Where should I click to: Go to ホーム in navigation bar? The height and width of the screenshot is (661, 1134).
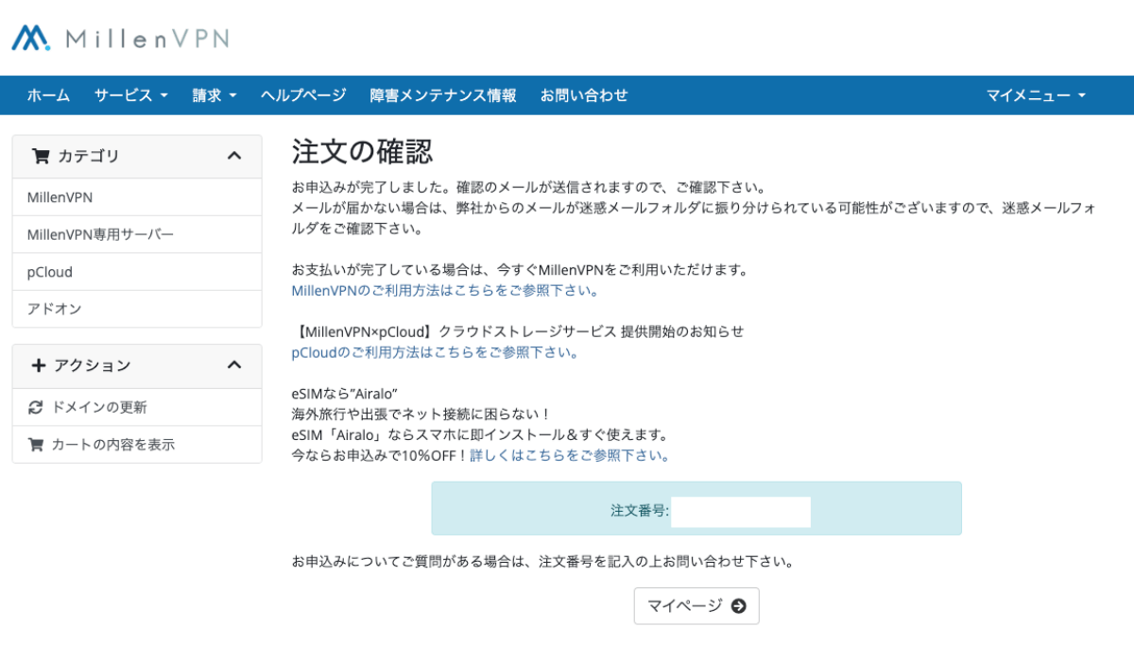48,95
